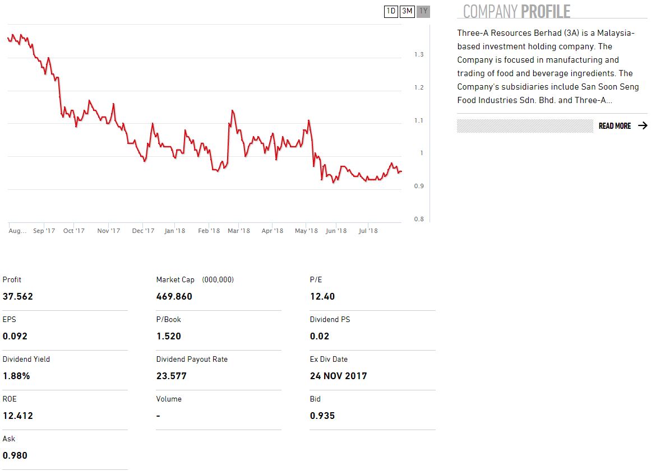Click the Jul '18 x-axis label
Screen dimensions: 651x471
click(368, 231)
